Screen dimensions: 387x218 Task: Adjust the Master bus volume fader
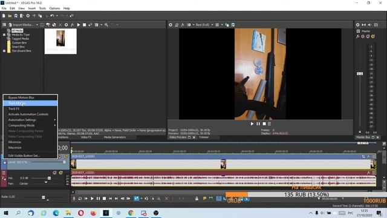(360, 74)
